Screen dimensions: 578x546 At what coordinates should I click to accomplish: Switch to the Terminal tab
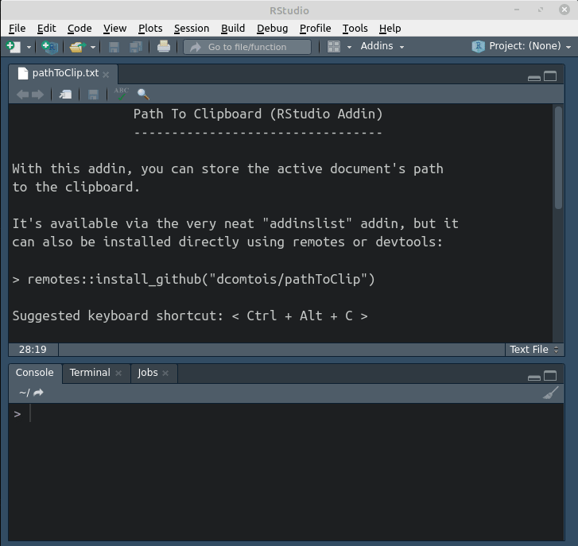[x=90, y=373]
